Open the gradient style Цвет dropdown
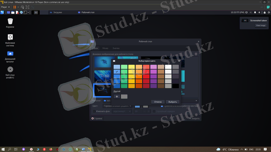Viewport: 271px width, 152px height. [118, 106]
